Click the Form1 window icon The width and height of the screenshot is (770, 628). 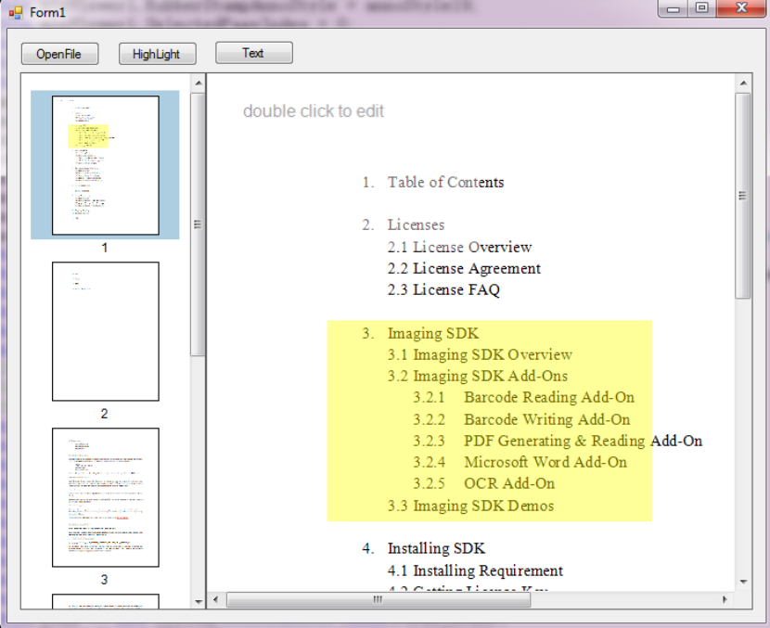point(15,12)
